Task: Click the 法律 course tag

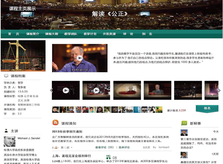Action: [27, 100]
